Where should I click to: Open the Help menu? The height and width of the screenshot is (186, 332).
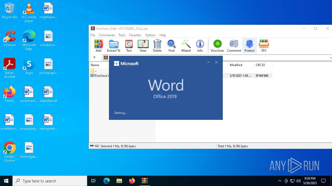tap(163, 35)
